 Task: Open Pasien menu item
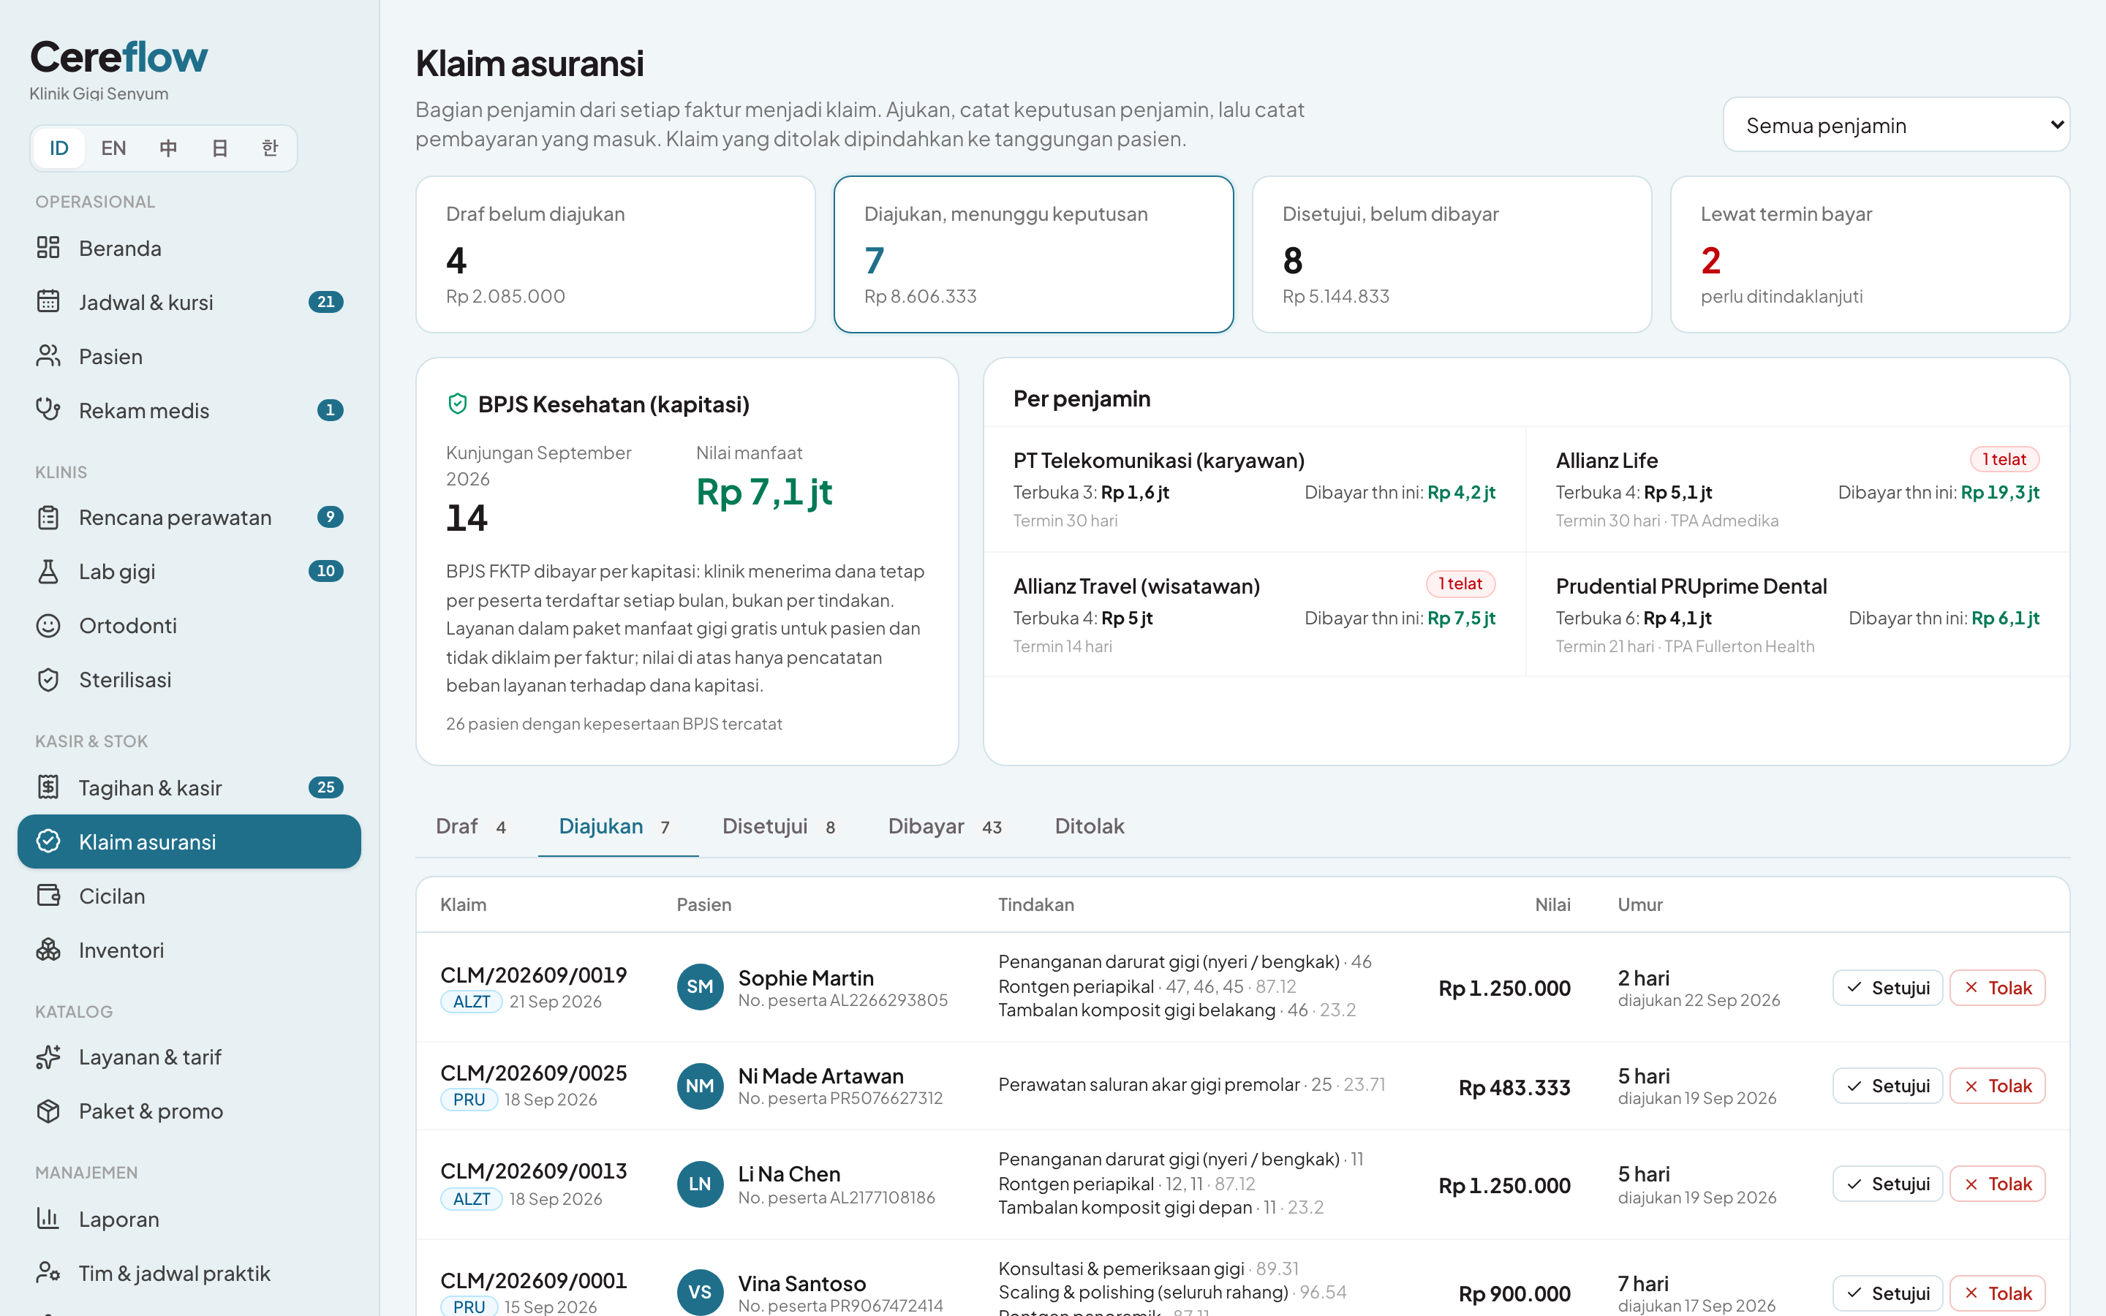pos(189,356)
